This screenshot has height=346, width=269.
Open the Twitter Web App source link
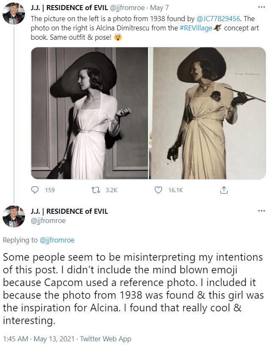pos(106,339)
